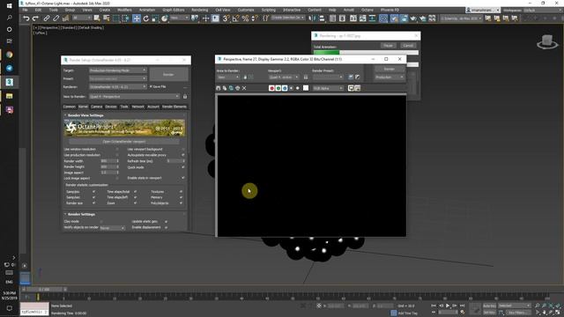The image size is (564, 317).
Task: Collapse the Render Settings rollout
Action: tap(81, 214)
